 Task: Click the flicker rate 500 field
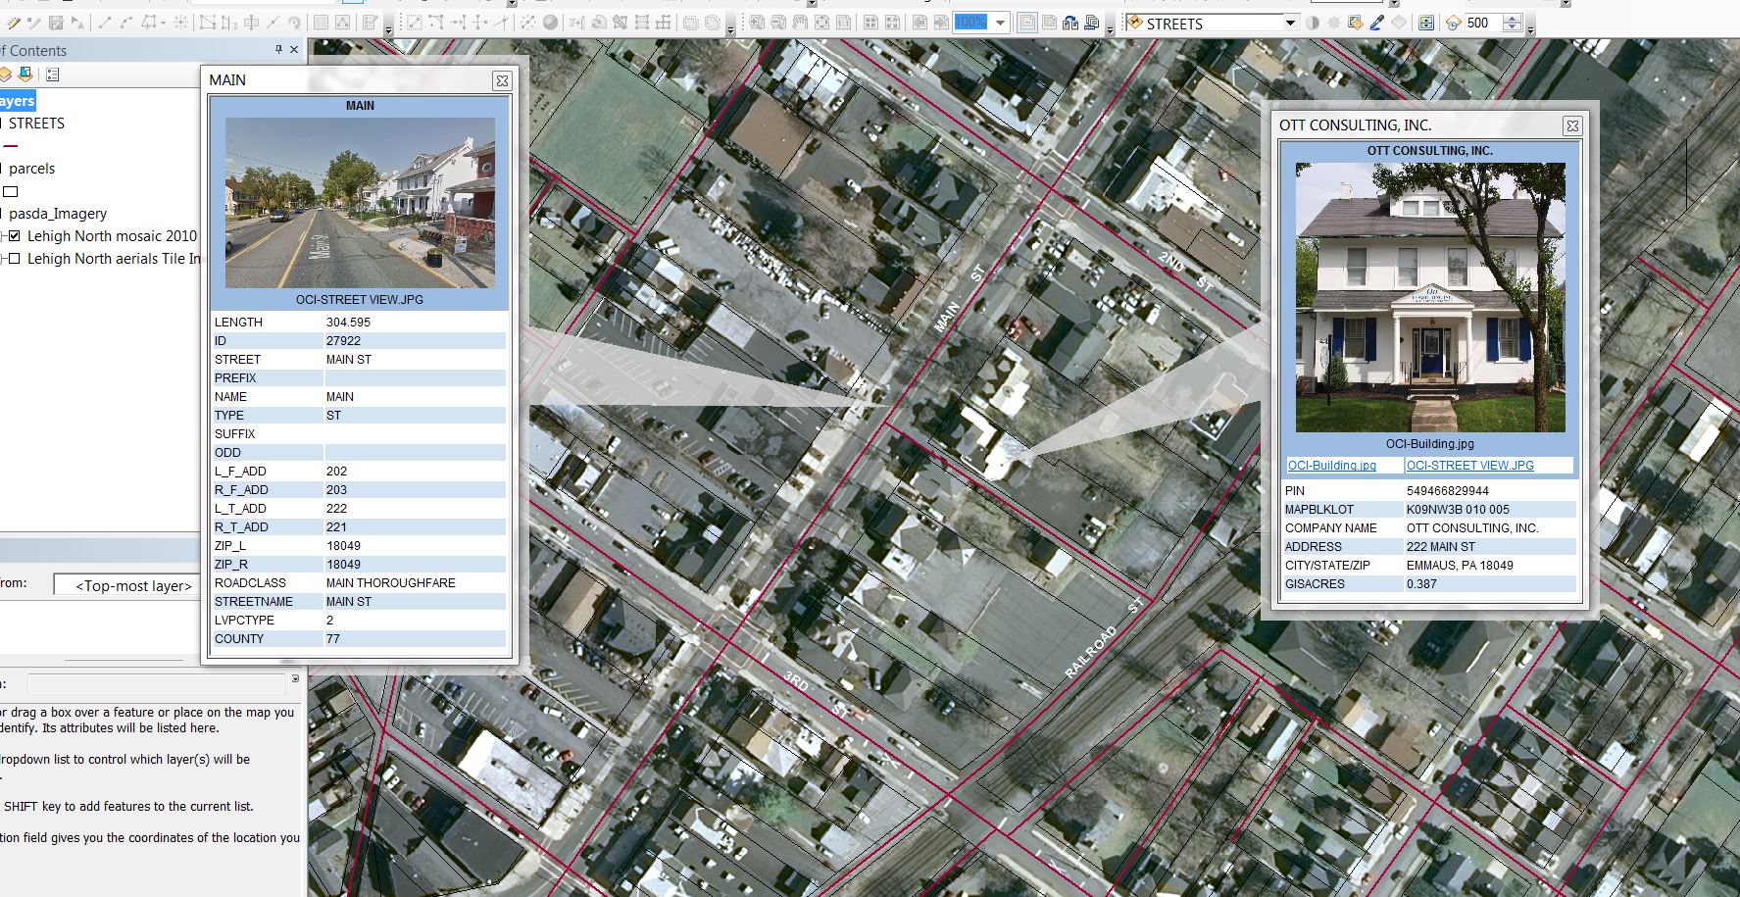1482,23
